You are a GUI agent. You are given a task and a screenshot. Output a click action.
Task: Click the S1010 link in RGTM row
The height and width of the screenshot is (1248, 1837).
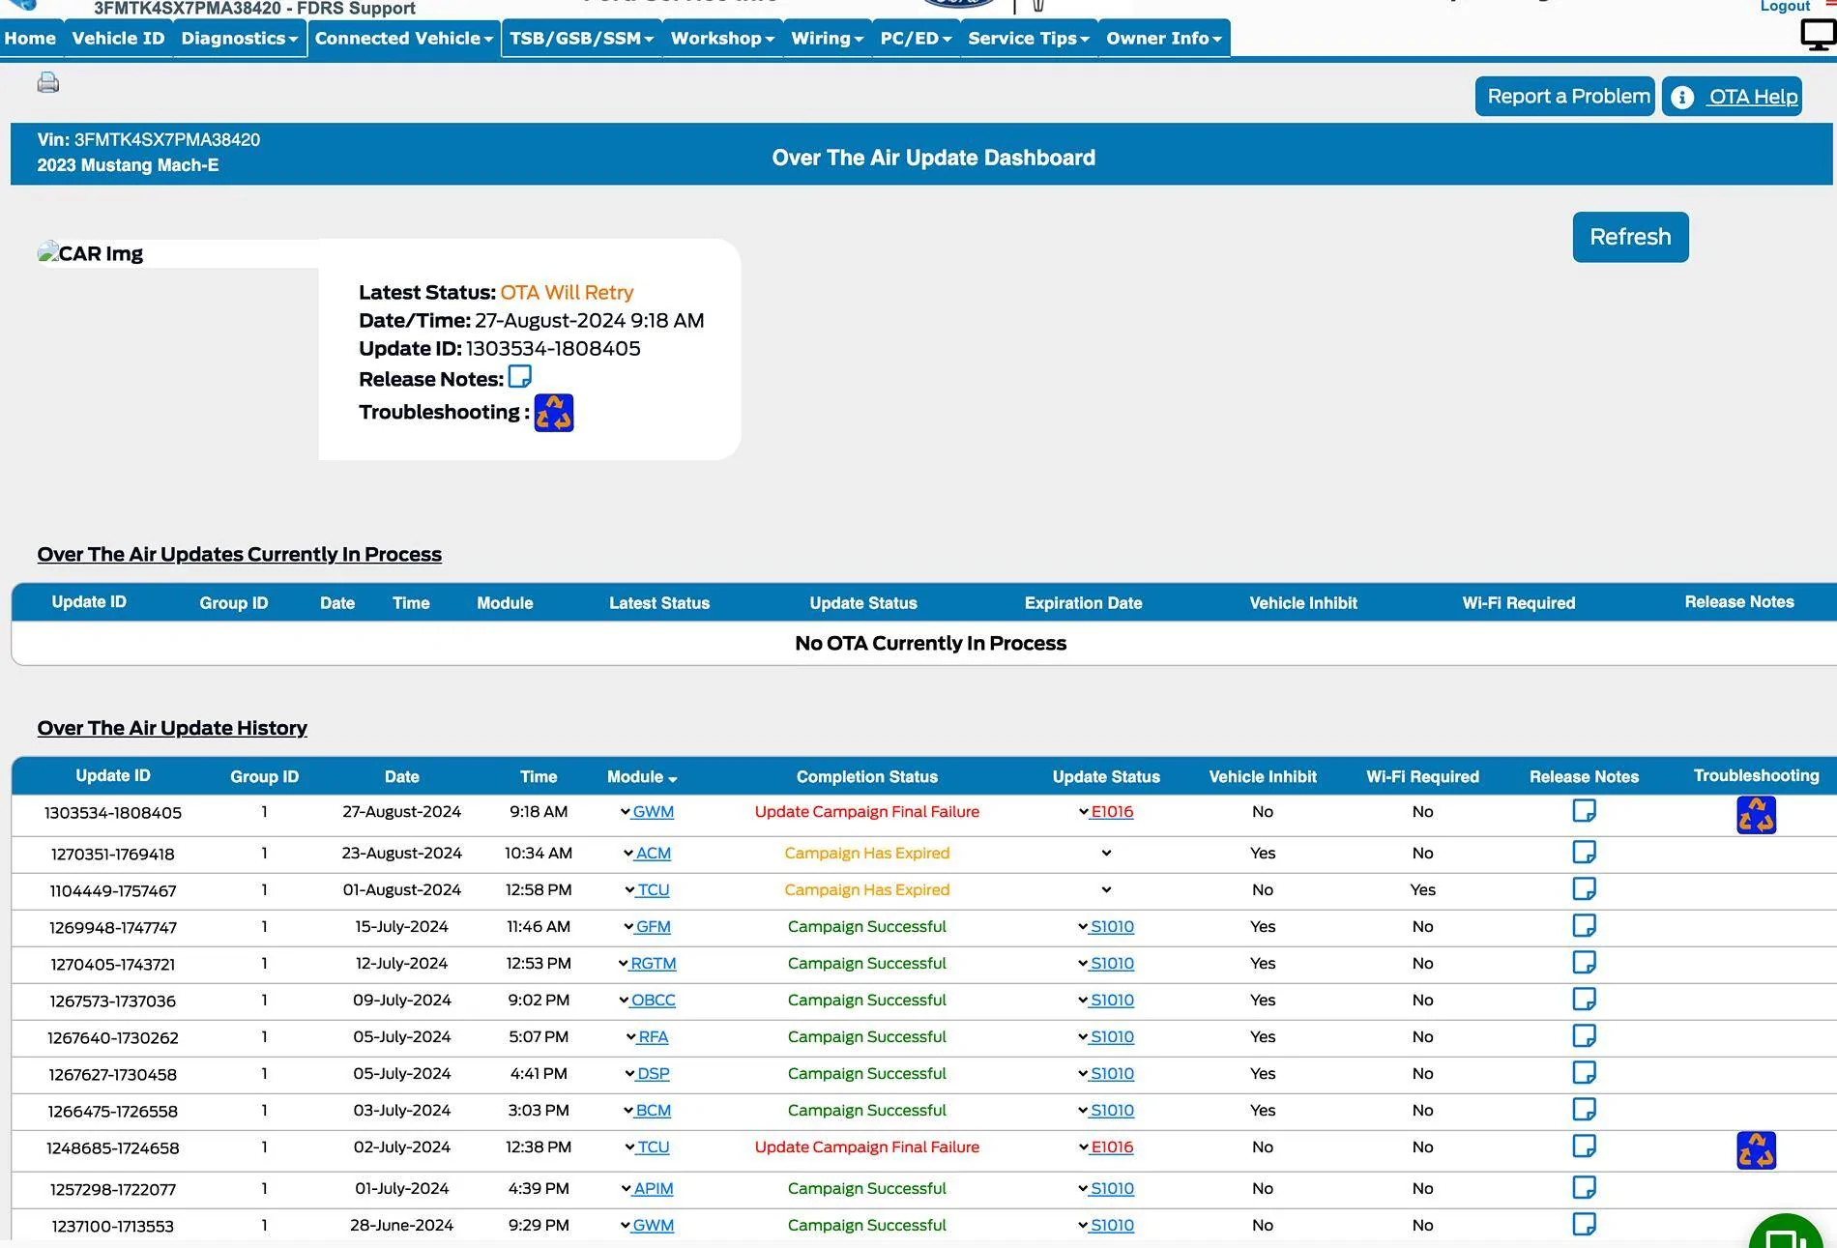(1112, 964)
